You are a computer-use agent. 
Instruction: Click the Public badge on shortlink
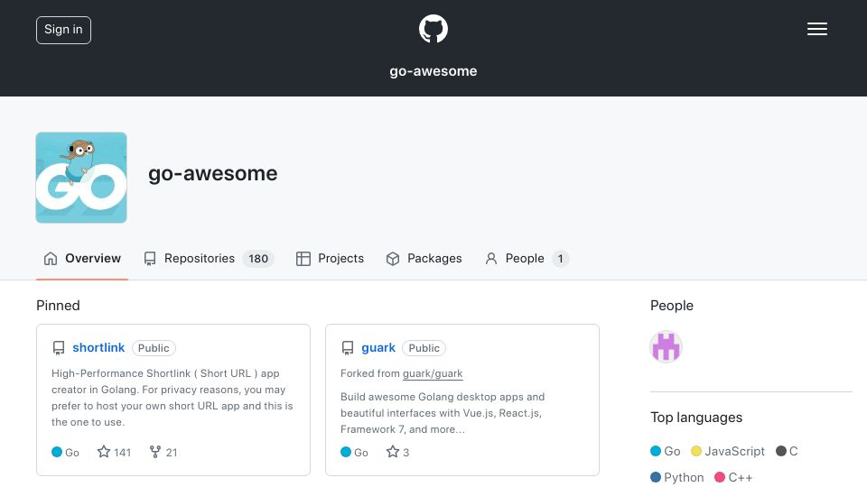pos(154,348)
